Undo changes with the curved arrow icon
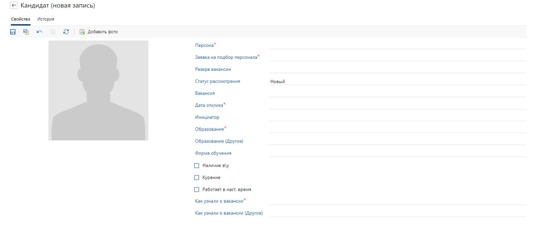This screenshot has height=248, width=541. pyautogui.click(x=40, y=32)
